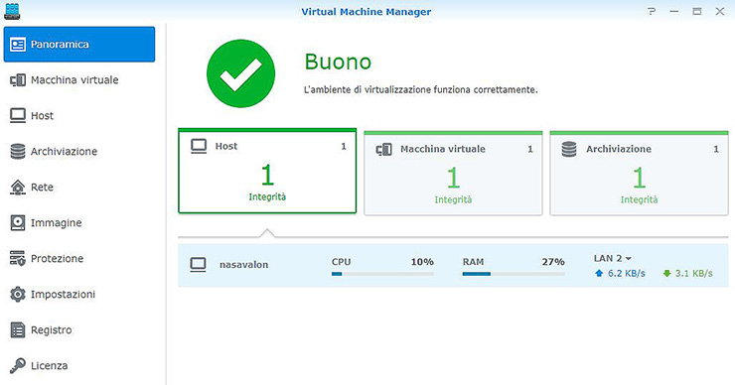The width and height of the screenshot is (735, 385).
Task: Select the Archiviazione summary card
Action: coord(639,174)
